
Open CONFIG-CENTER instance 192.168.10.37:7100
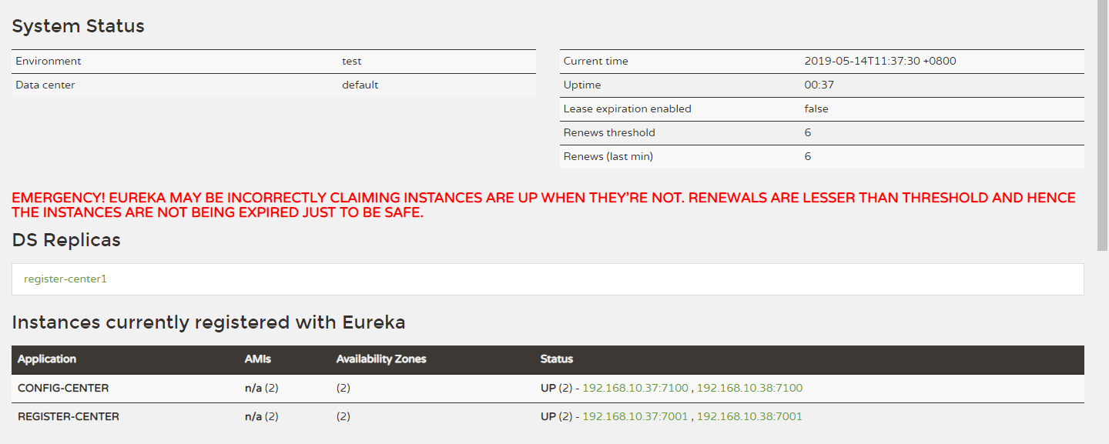coord(635,389)
